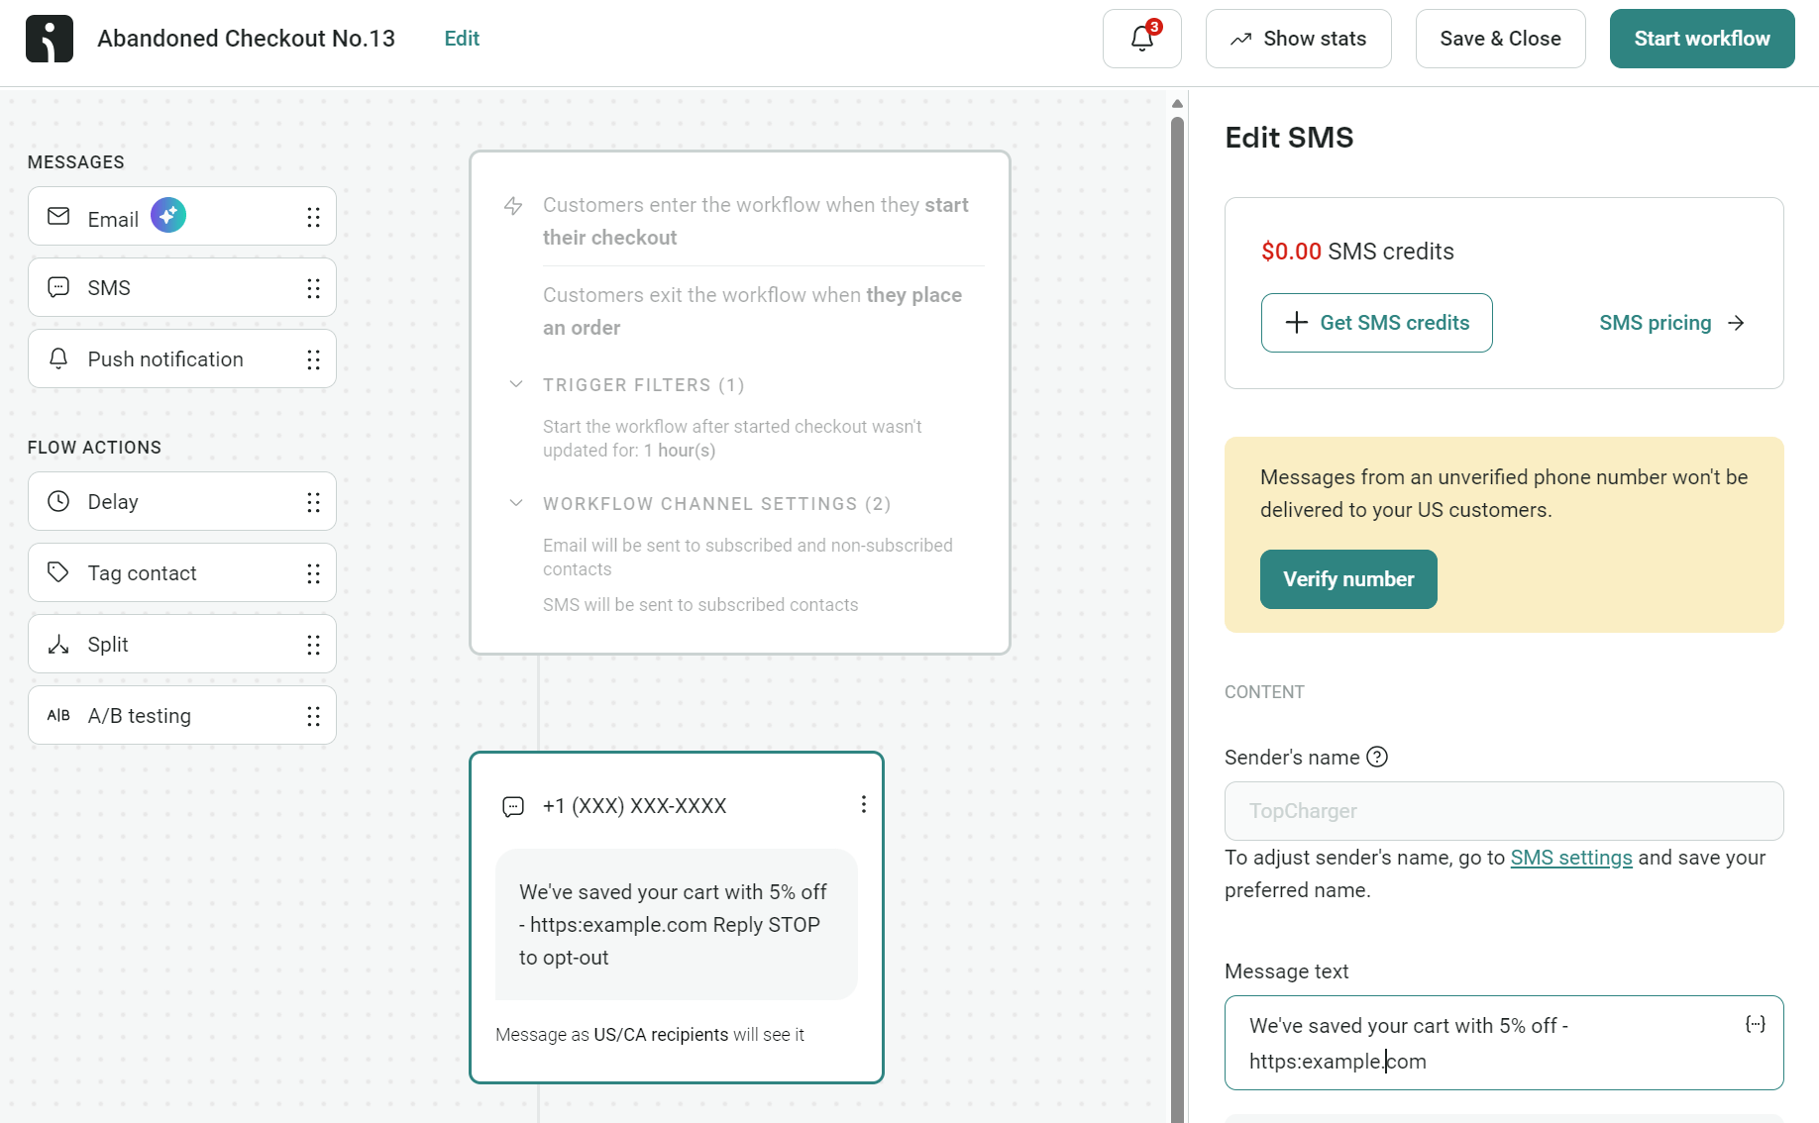1819x1123 pixels.
Task: Insert personalization with the braces icon
Action: pyautogui.click(x=1756, y=1024)
